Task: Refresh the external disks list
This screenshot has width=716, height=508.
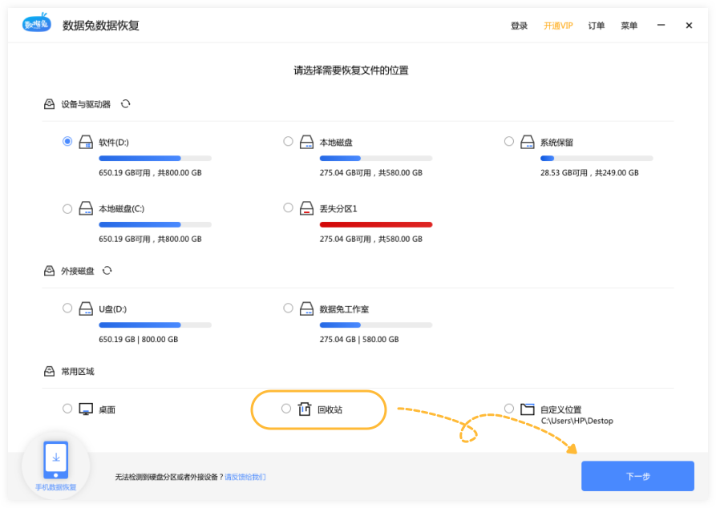Action: click(x=107, y=271)
